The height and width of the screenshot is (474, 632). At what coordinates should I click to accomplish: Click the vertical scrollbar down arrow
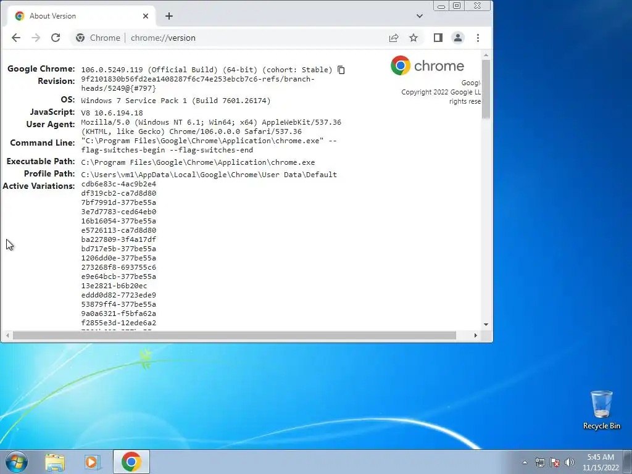[x=486, y=325]
